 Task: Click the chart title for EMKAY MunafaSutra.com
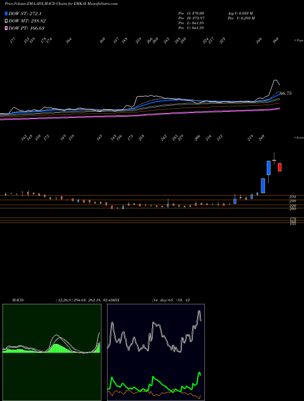tap(61, 4)
